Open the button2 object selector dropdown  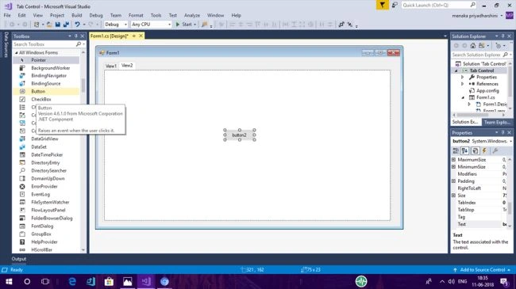coord(510,141)
